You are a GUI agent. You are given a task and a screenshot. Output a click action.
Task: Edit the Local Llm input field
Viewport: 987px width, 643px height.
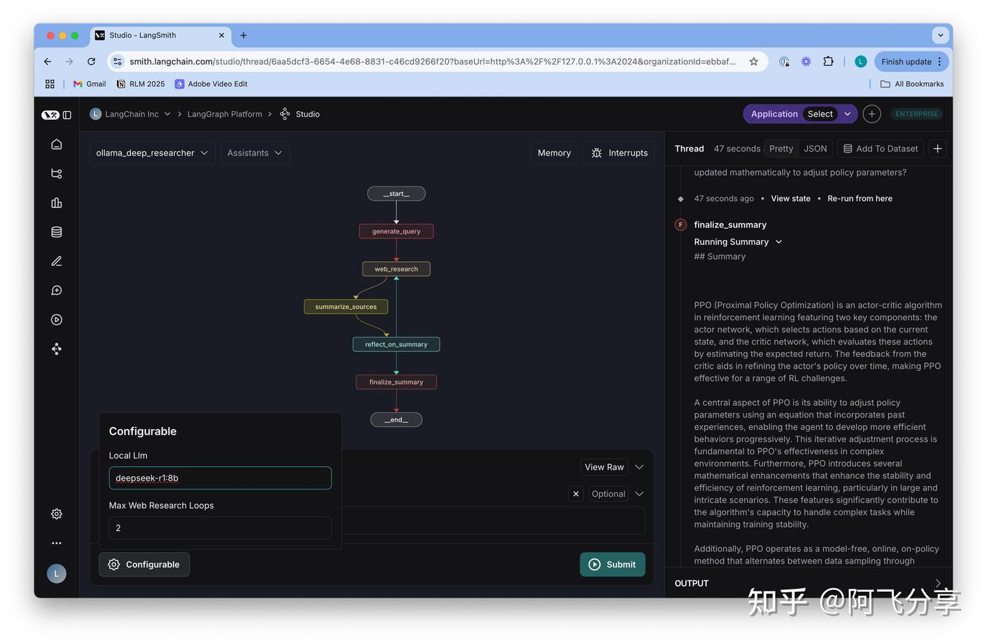tap(220, 478)
